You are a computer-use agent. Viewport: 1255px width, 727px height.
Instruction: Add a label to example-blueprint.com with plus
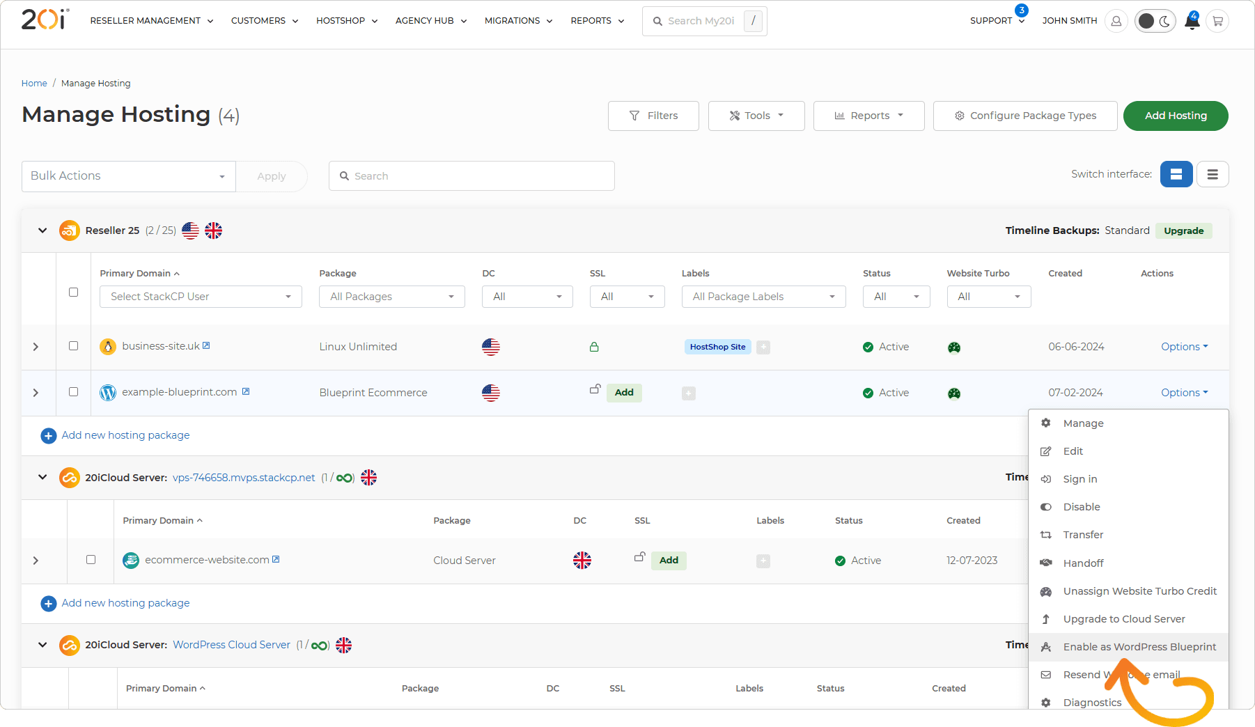689,393
